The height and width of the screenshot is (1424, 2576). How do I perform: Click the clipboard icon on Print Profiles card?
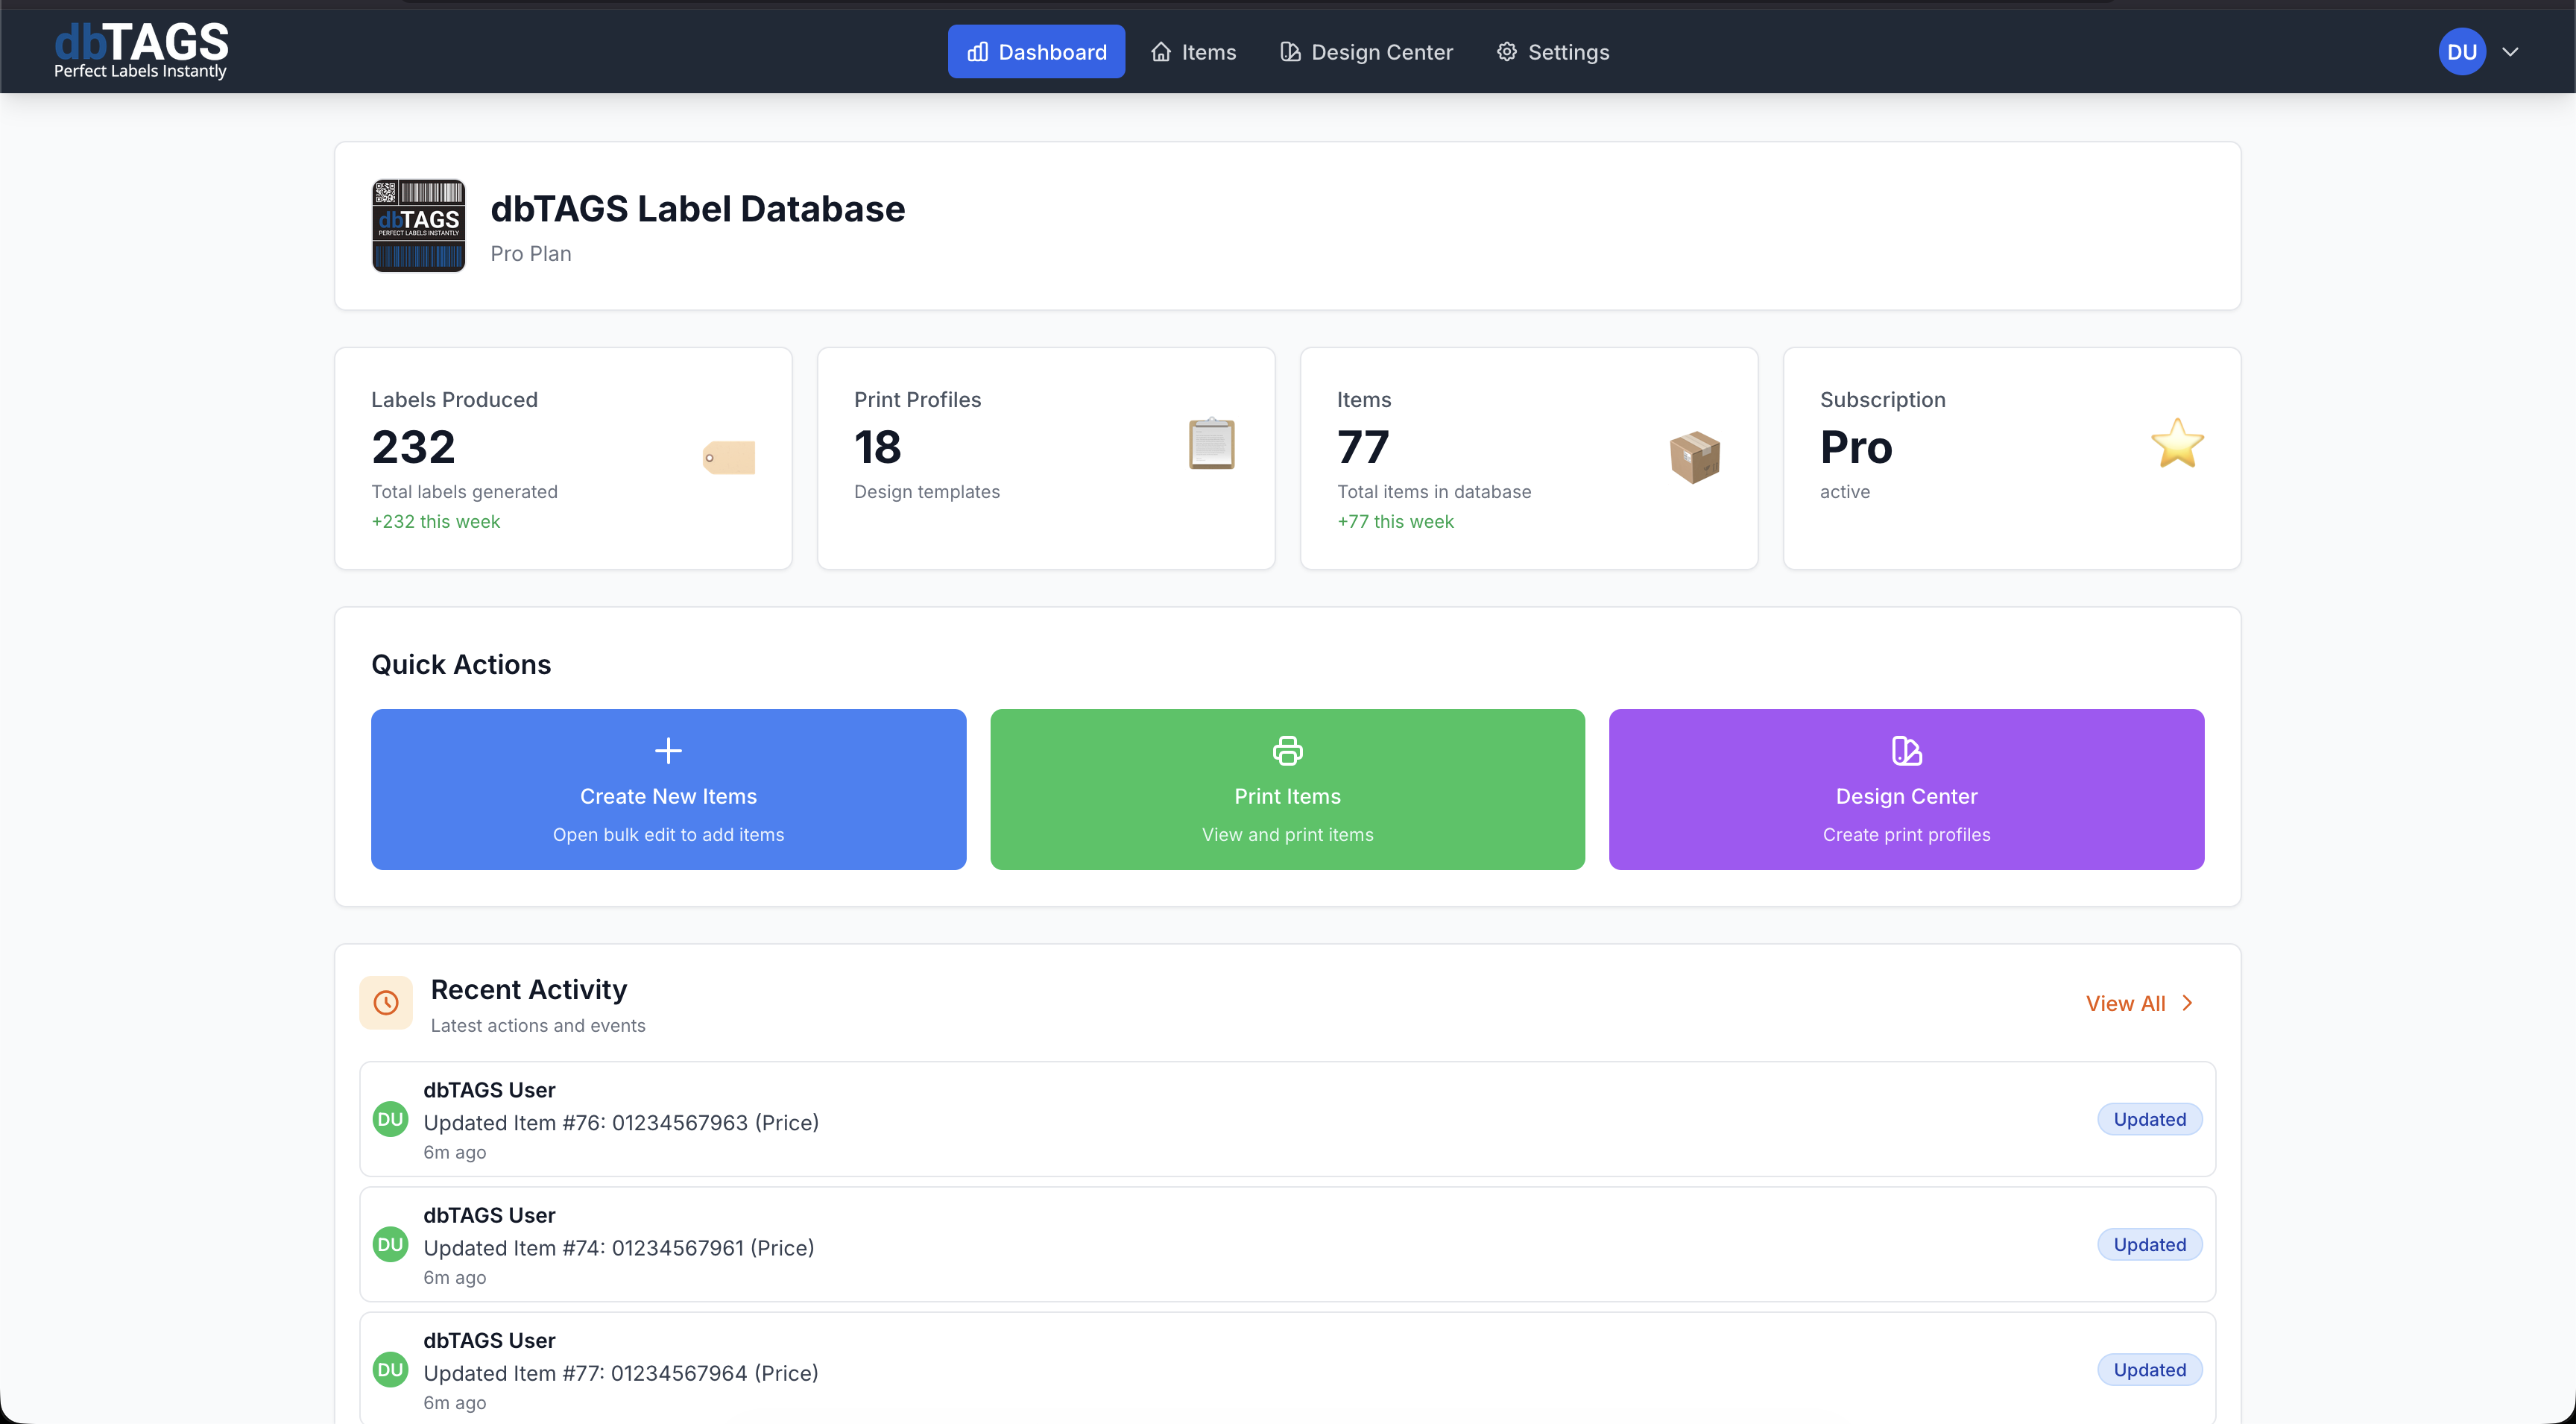click(x=1212, y=443)
